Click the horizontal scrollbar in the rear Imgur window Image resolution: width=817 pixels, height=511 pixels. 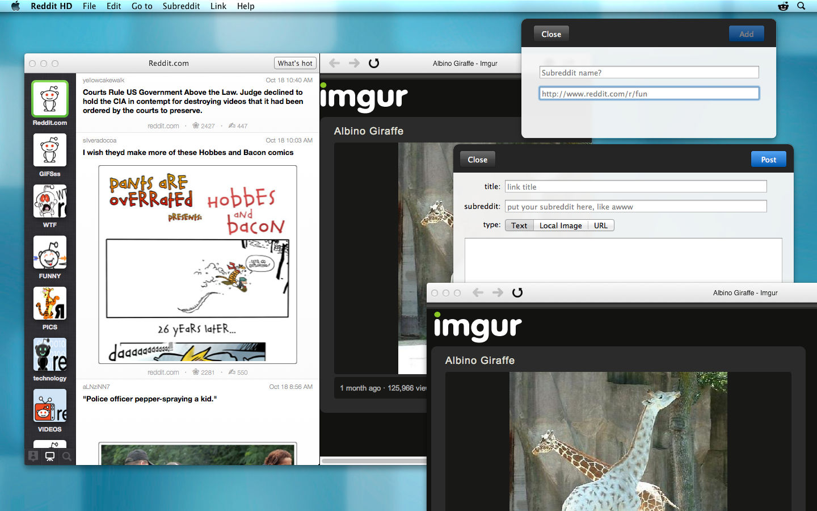coord(374,461)
